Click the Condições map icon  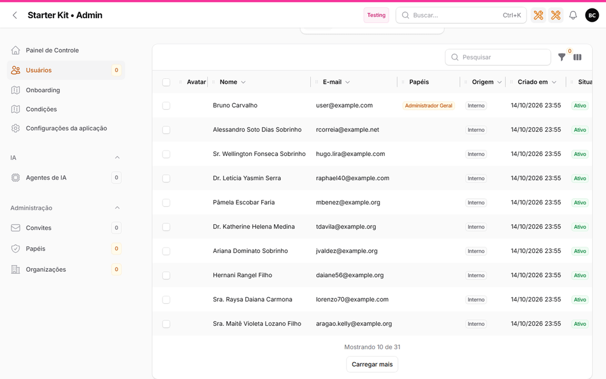pyautogui.click(x=16, y=109)
